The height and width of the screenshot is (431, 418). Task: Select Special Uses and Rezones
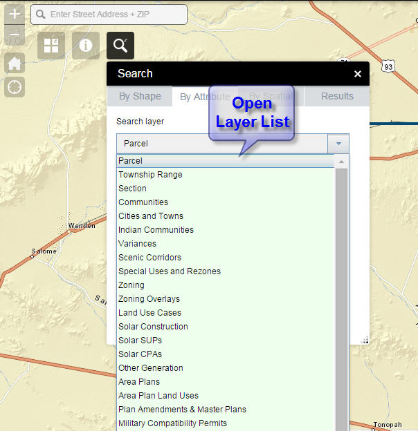(x=225, y=271)
